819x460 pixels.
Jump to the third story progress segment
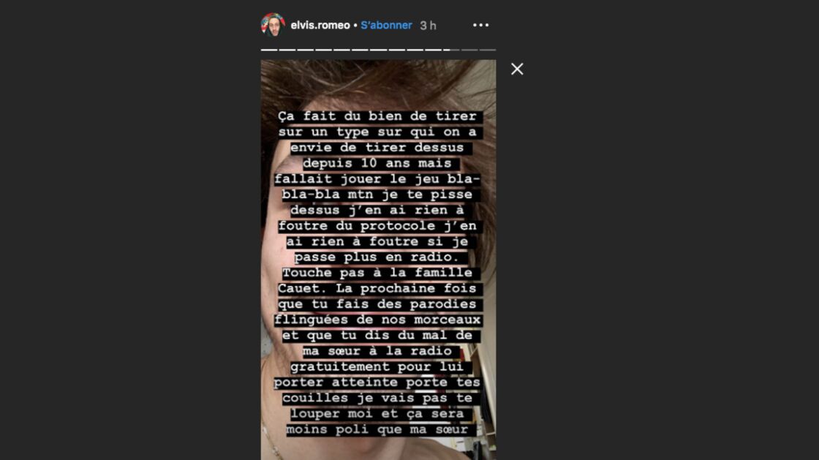[x=306, y=50]
